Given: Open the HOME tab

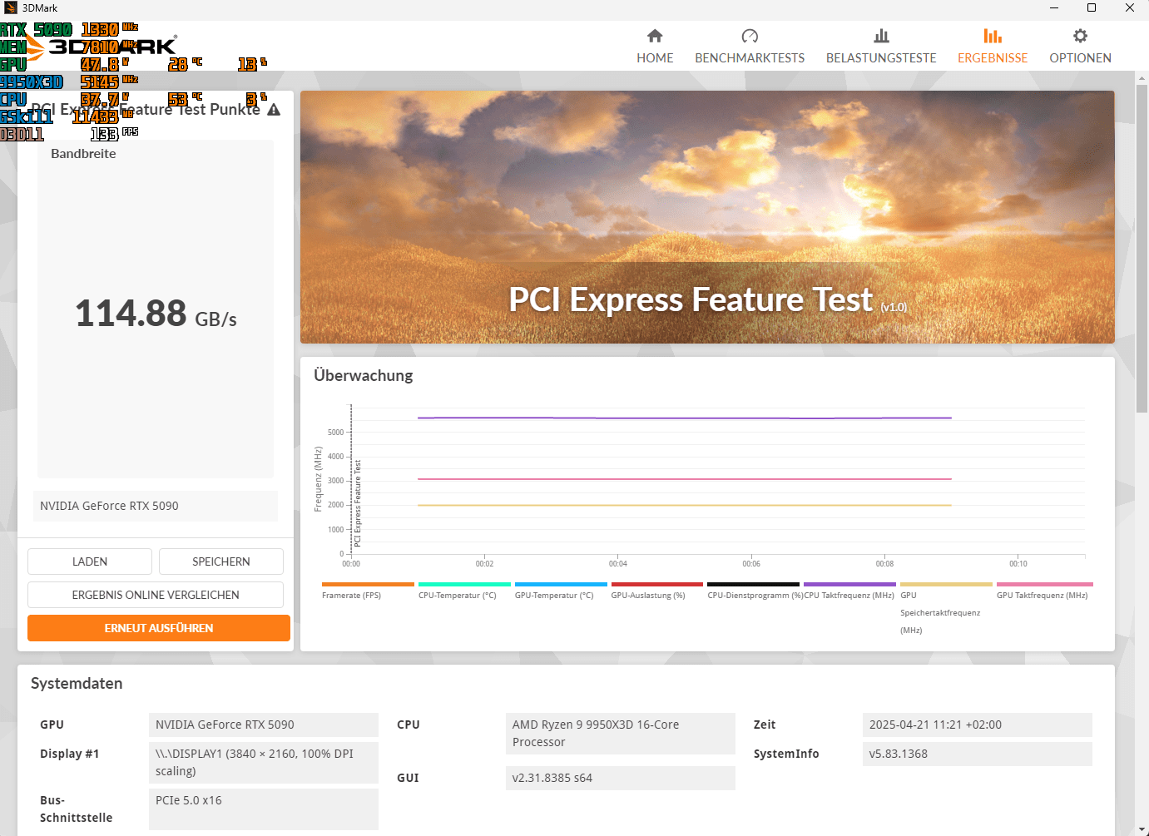Looking at the screenshot, I should pyautogui.click(x=655, y=46).
